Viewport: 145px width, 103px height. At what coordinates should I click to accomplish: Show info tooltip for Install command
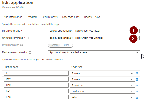[x=25, y=31]
